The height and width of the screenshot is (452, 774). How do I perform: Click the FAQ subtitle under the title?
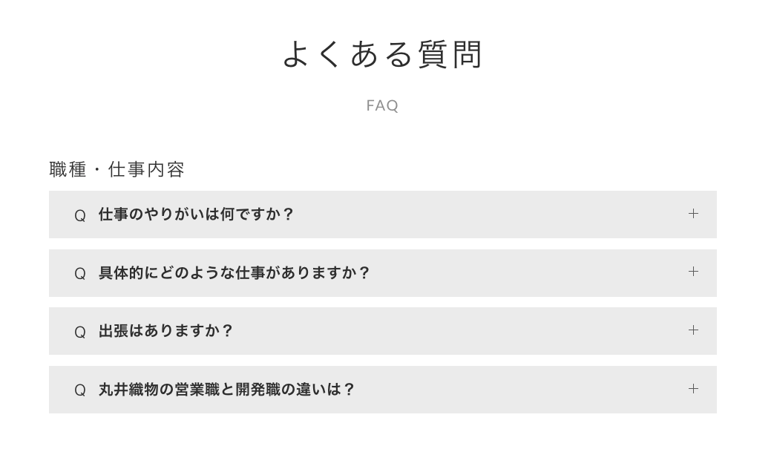382,105
